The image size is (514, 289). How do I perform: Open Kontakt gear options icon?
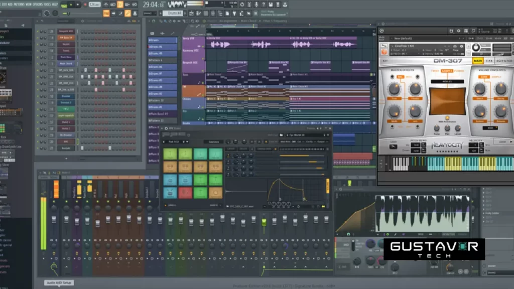459,31
